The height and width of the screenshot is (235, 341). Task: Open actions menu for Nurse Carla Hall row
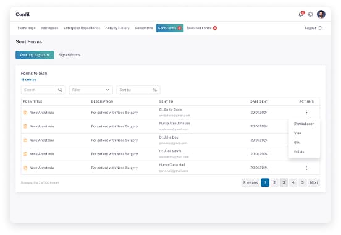(x=306, y=168)
